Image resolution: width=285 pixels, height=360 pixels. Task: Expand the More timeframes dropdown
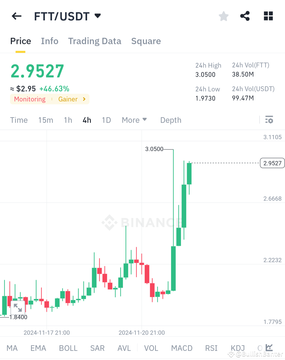coord(134,120)
